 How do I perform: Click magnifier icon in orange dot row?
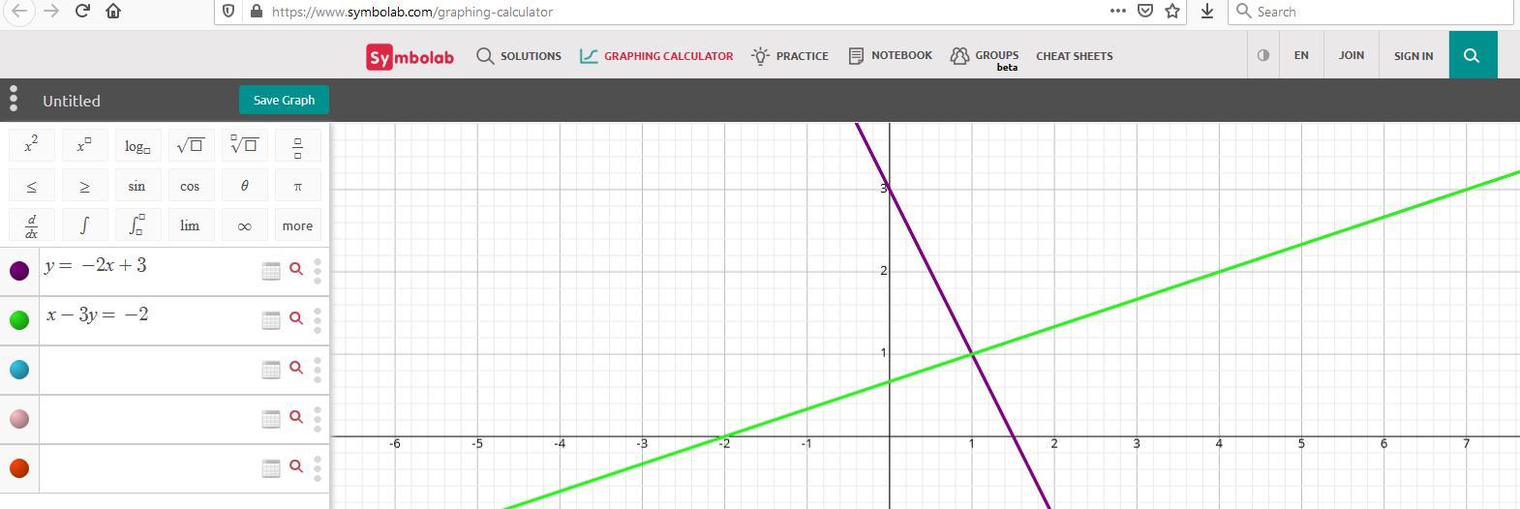[x=296, y=466]
